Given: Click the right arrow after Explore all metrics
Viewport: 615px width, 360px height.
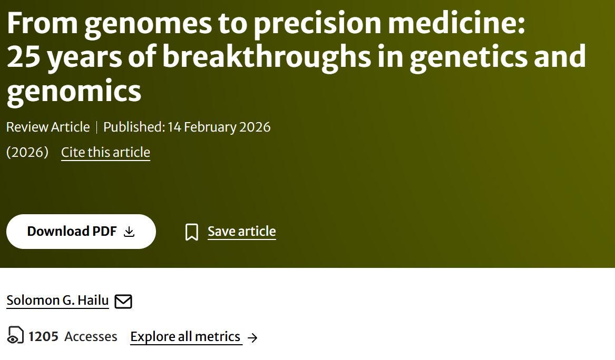Looking at the screenshot, I should (x=253, y=338).
